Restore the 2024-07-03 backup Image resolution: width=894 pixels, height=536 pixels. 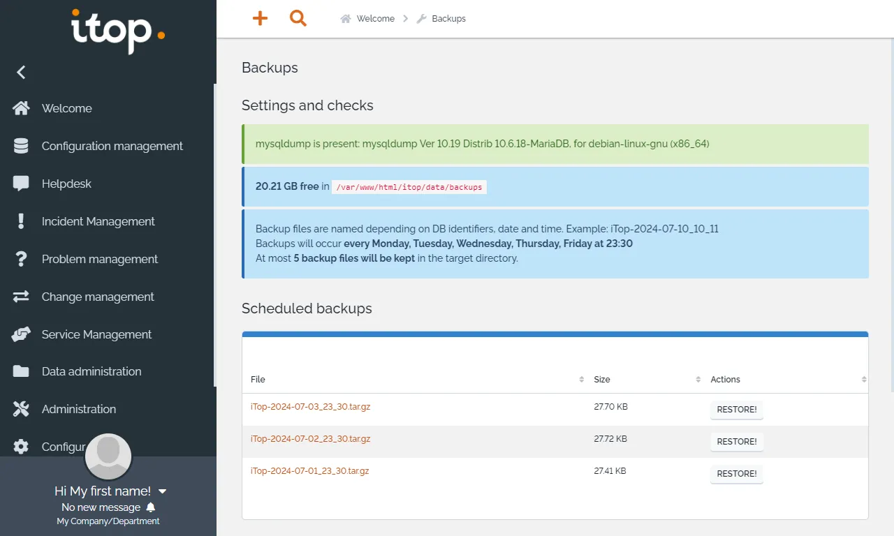pos(737,410)
